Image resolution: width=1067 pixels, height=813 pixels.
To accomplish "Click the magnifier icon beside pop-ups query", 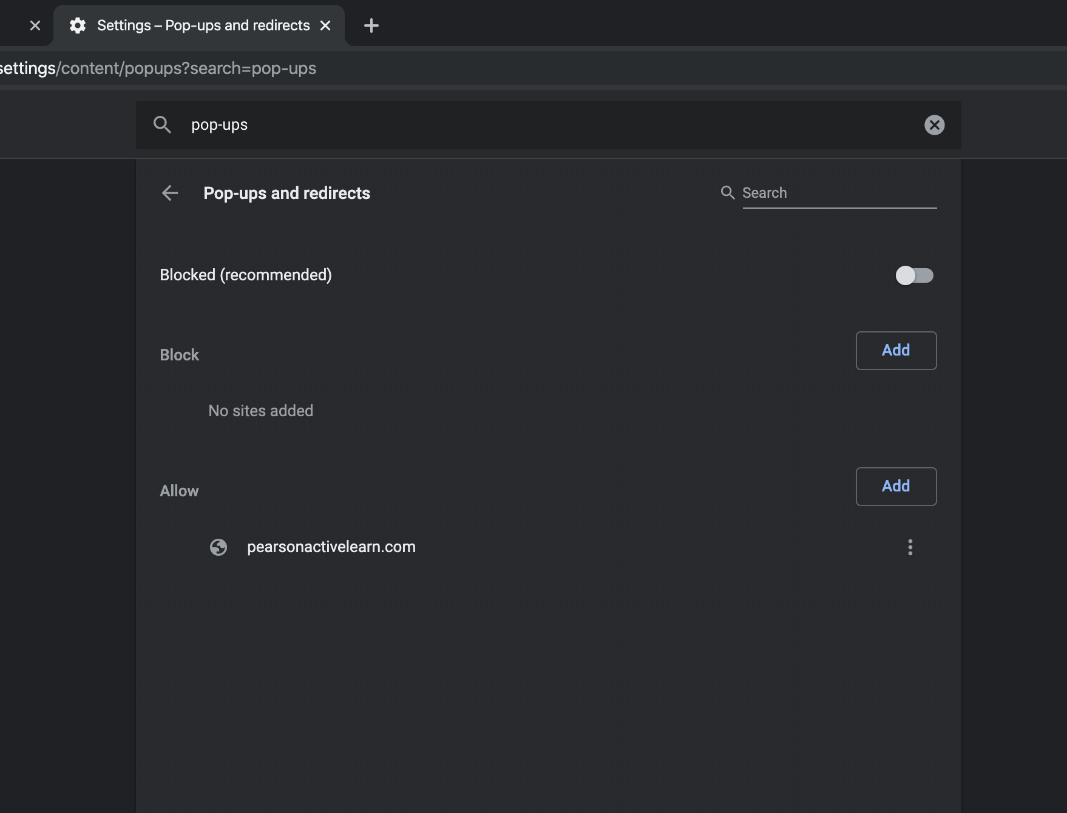I will [x=162, y=125].
